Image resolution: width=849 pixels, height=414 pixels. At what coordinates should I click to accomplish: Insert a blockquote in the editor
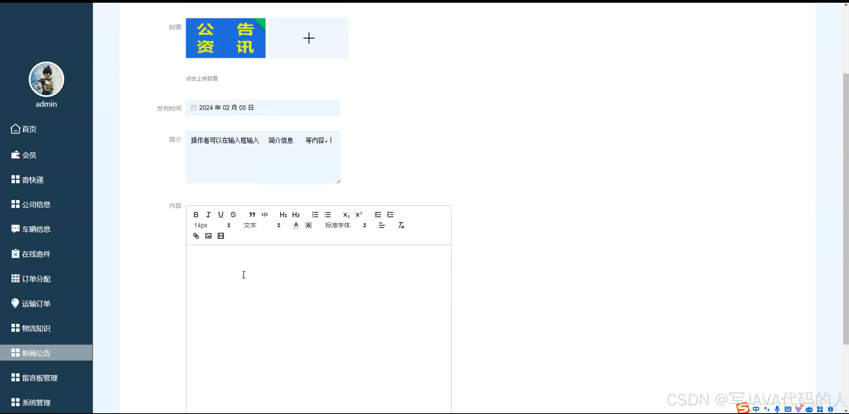(x=252, y=214)
